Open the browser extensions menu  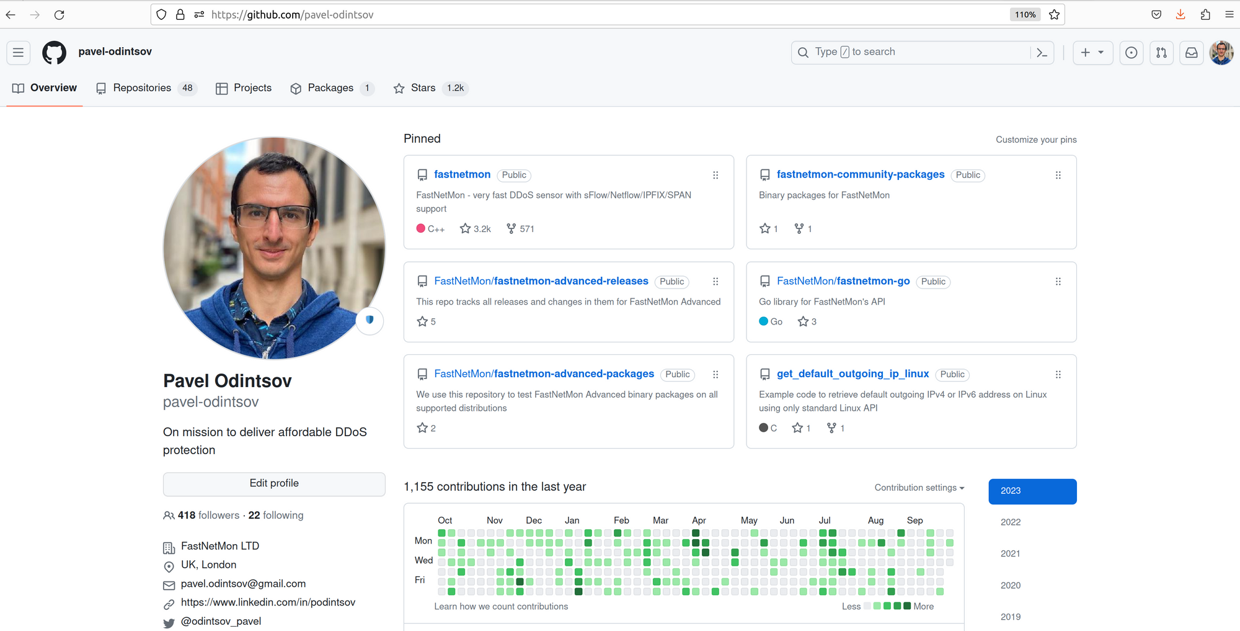(x=1205, y=15)
